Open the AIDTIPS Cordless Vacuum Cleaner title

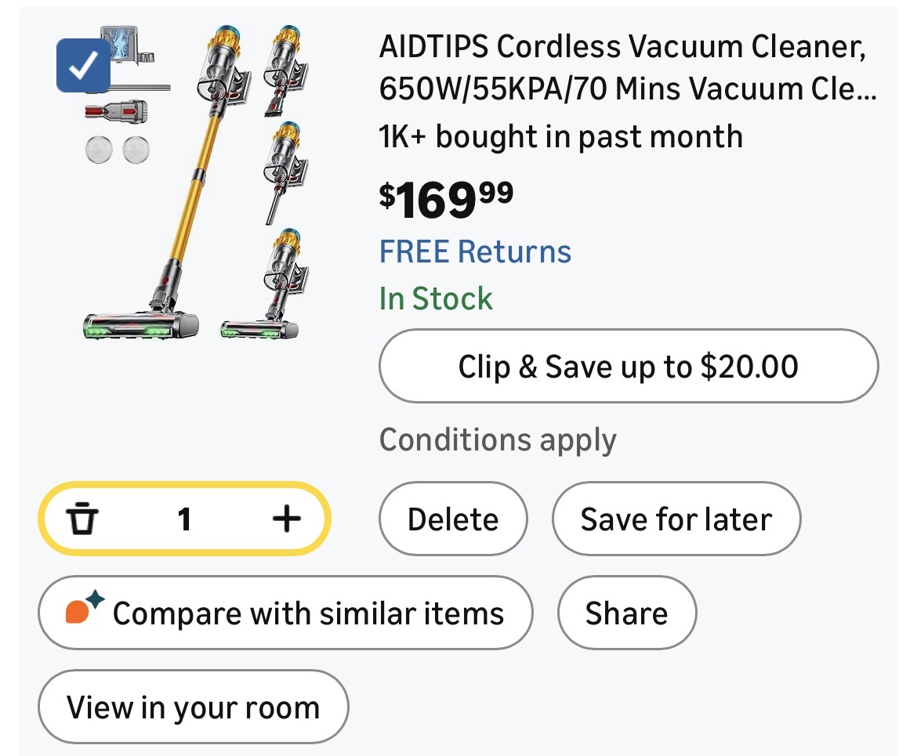627,69
